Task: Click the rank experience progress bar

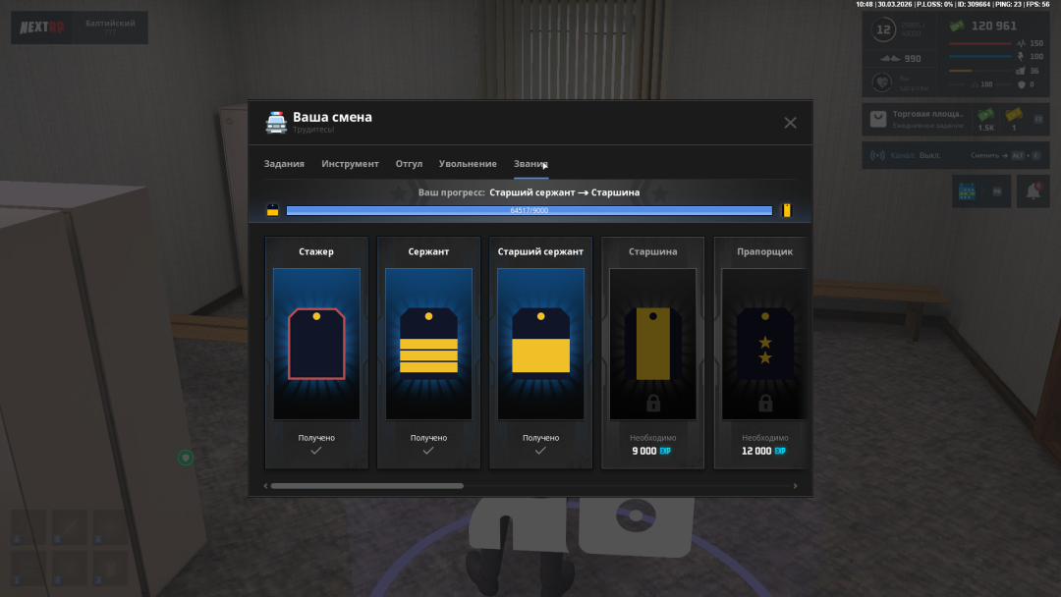Action: point(529,210)
